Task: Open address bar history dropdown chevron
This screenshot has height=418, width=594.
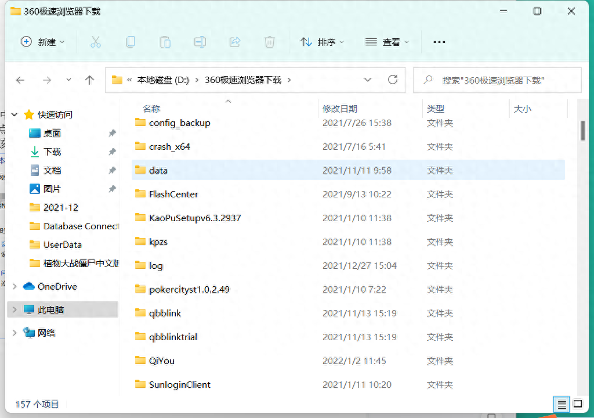Action: pos(367,80)
